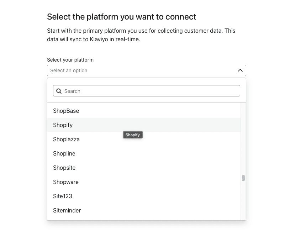Click the page heading about connecting platforms

coord(121,17)
